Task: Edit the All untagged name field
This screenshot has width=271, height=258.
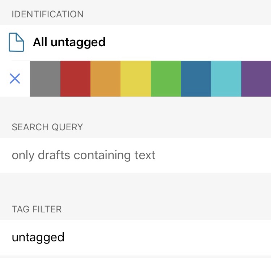Action: (x=69, y=42)
